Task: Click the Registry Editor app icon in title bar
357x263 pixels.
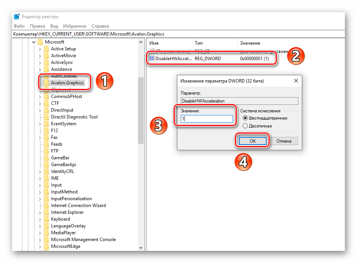Action: (x=17, y=17)
